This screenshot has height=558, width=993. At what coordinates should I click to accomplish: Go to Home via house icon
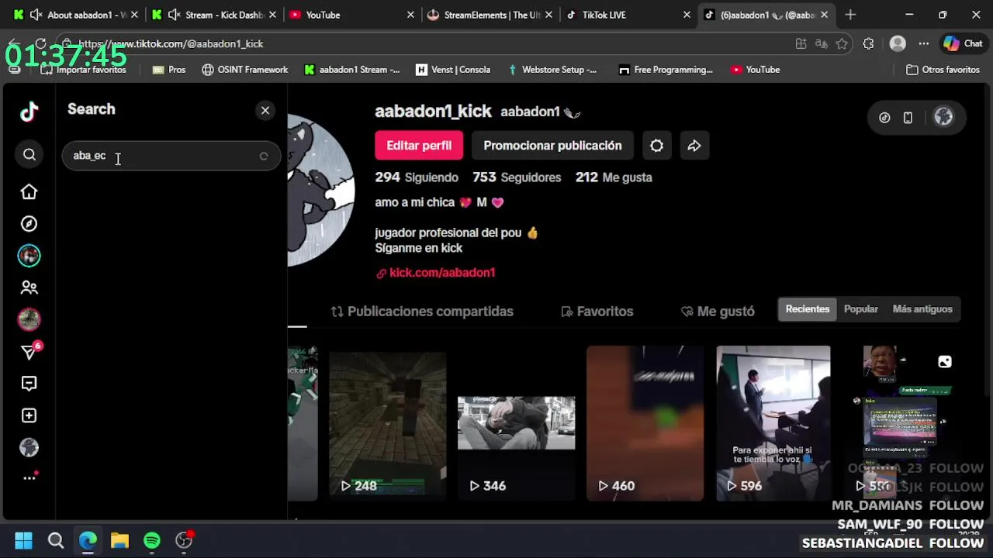point(29,191)
